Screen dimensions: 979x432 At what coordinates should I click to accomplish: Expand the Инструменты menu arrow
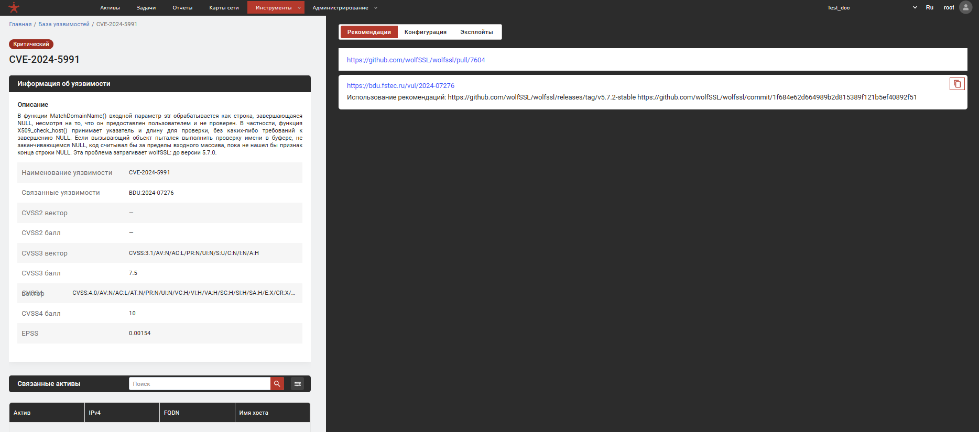pyautogui.click(x=299, y=8)
